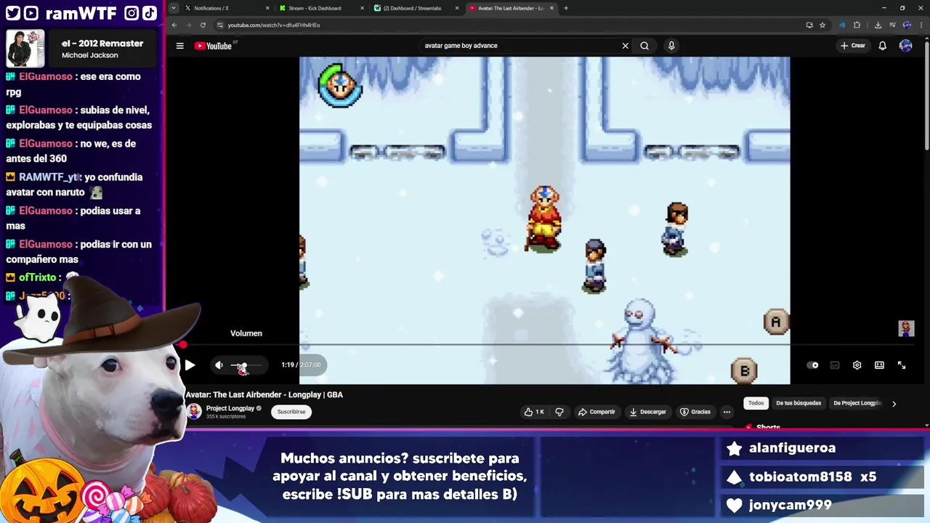
Task: Switch player to theater mode
Action: tap(879, 365)
